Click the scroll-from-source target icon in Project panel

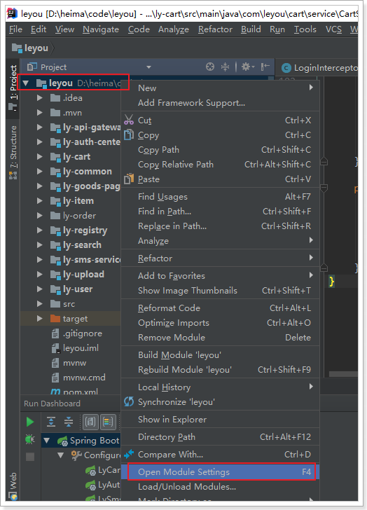[x=210, y=67]
